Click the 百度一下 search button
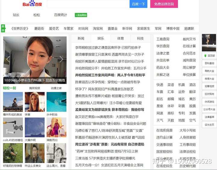 [138, 4]
